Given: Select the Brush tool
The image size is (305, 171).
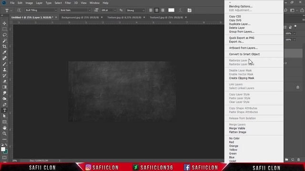Looking at the screenshot, I should [4, 64].
